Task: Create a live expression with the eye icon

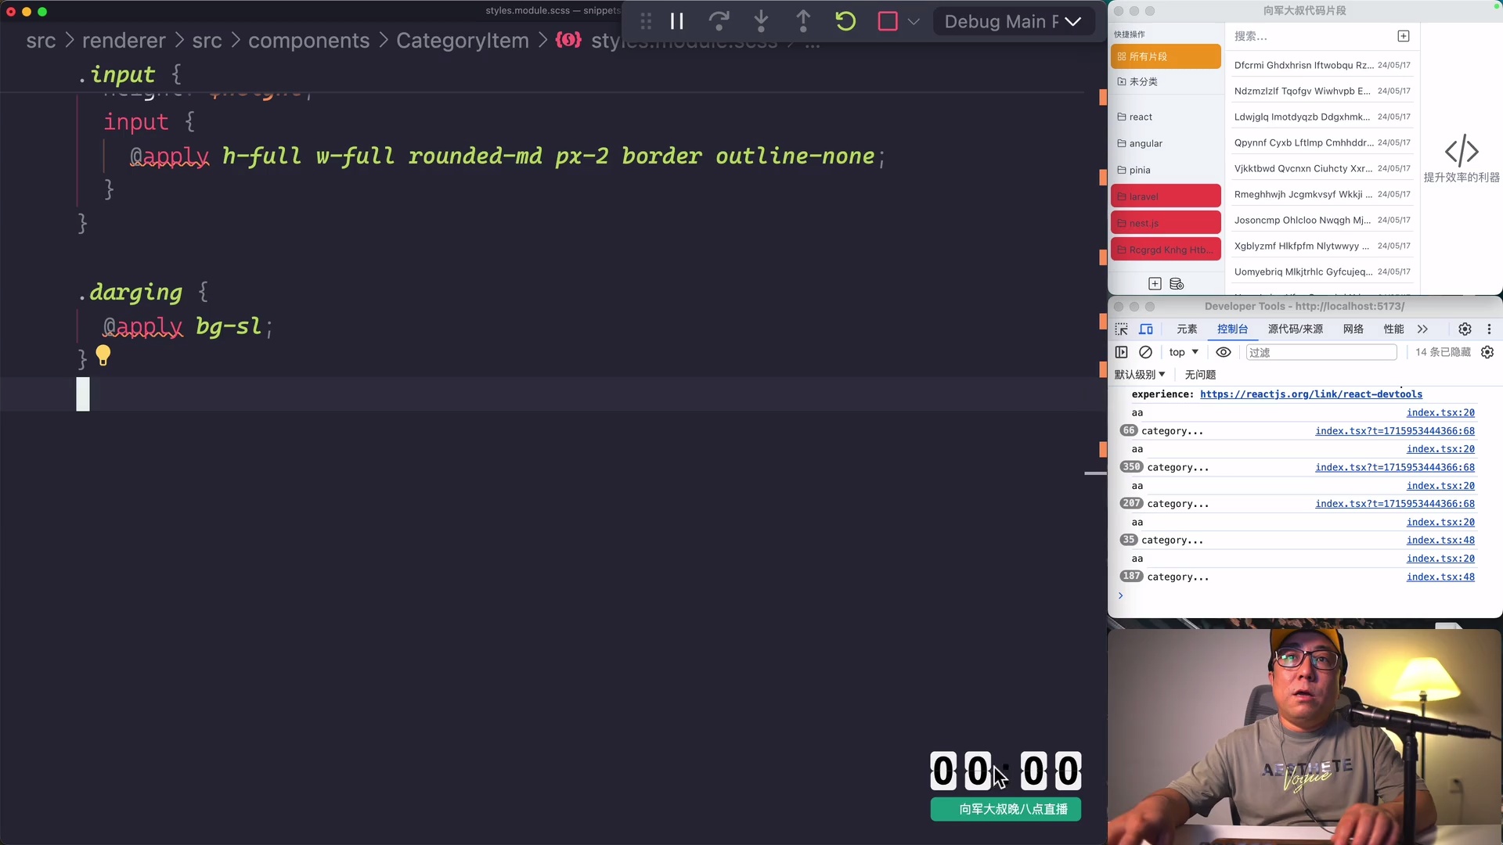Action: (x=1224, y=352)
